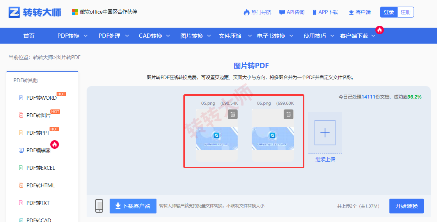Click the chat icon beside API咨询
Screen dimensions: 437x222
tap(282, 12)
